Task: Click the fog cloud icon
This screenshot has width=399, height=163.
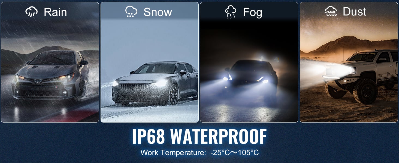Action: click(x=231, y=12)
